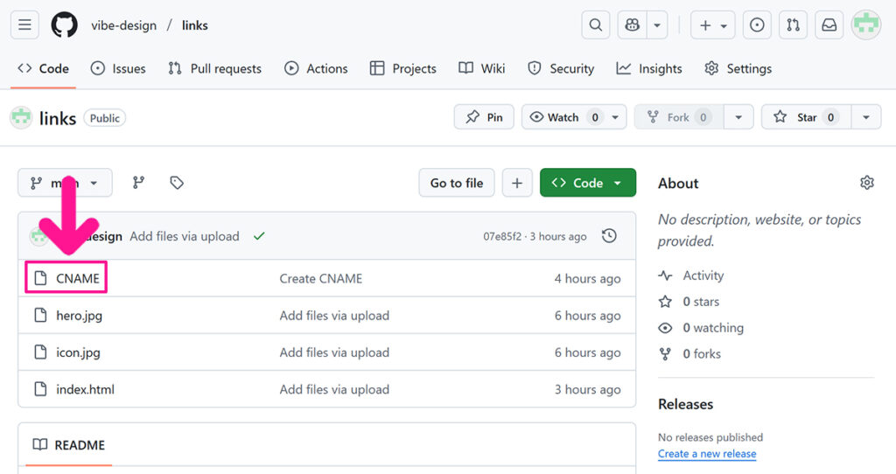Expand the Star lists dropdown arrow
Screen dimensions: 896x474
point(865,117)
